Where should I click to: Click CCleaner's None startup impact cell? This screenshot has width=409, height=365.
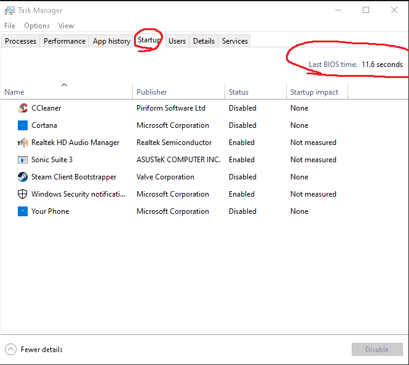click(x=299, y=108)
